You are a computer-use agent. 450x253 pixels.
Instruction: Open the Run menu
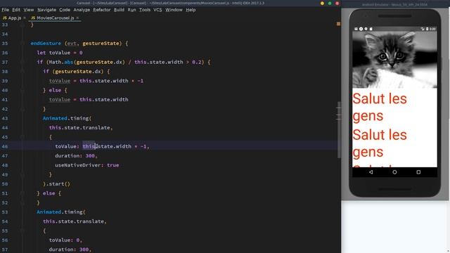pos(131,10)
